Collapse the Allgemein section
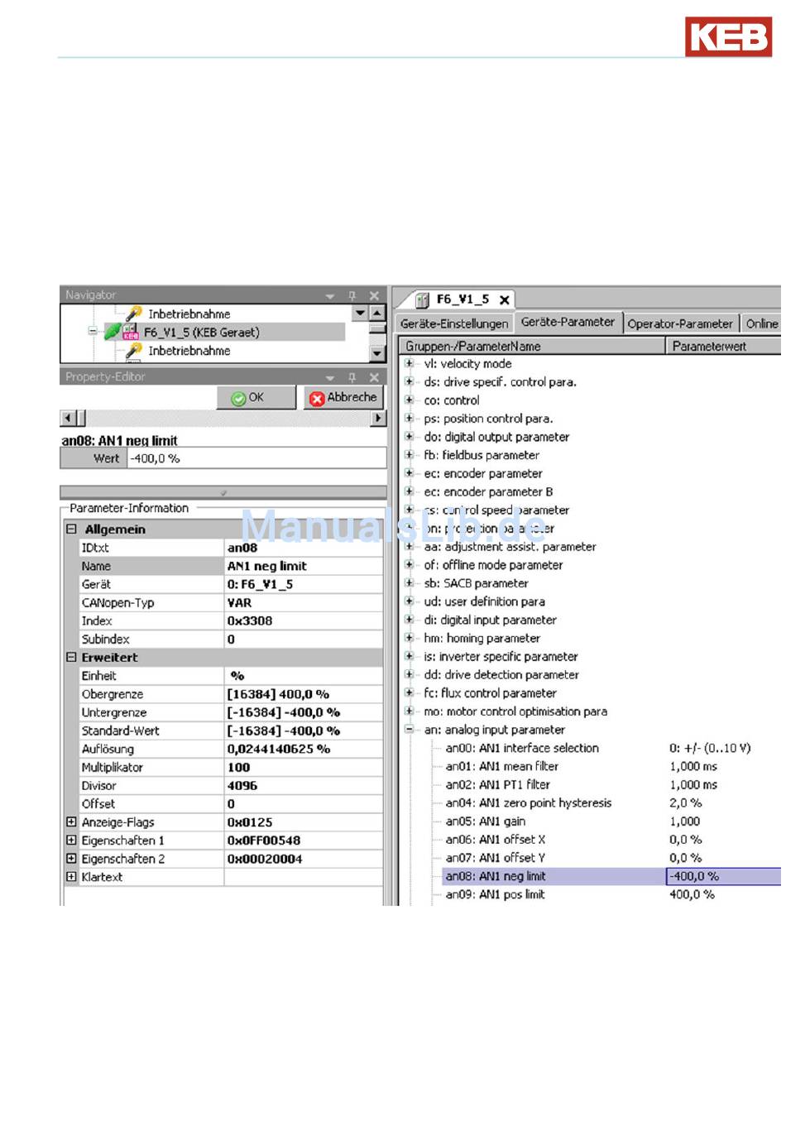Viewport: 786px width, 1140px height. click(x=71, y=529)
